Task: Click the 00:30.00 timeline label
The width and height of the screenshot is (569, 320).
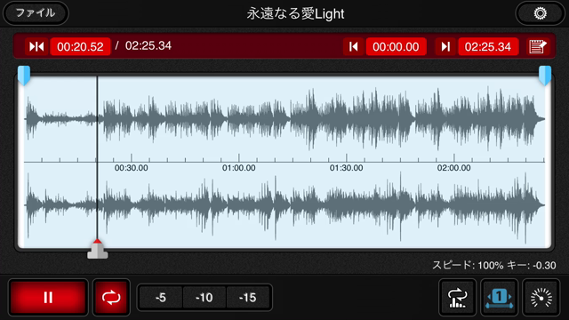Action: [x=132, y=168]
